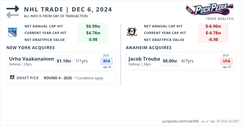Image resolution: width=242 pixels, height=126 pixels.
Task: Click New York's $4.78M current year value
Action: pyautogui.click(x=93, y=33)
